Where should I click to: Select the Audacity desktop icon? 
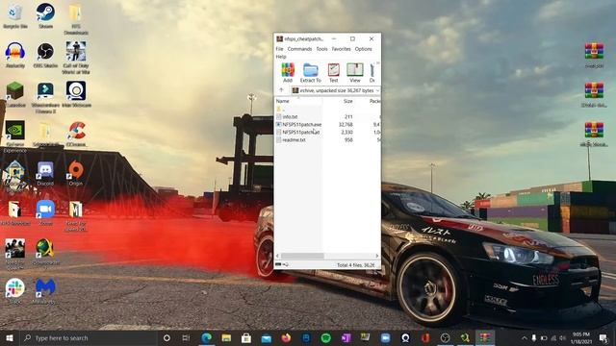[x=15, y=55]
